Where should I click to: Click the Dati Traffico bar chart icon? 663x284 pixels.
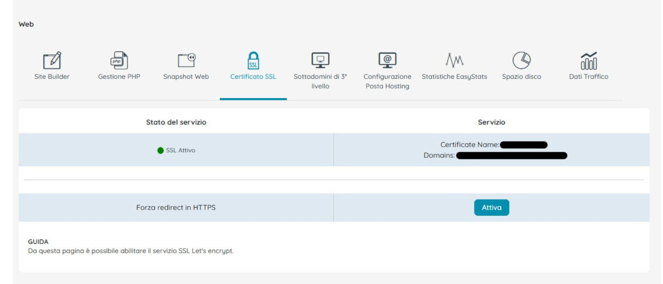(588, 60)
